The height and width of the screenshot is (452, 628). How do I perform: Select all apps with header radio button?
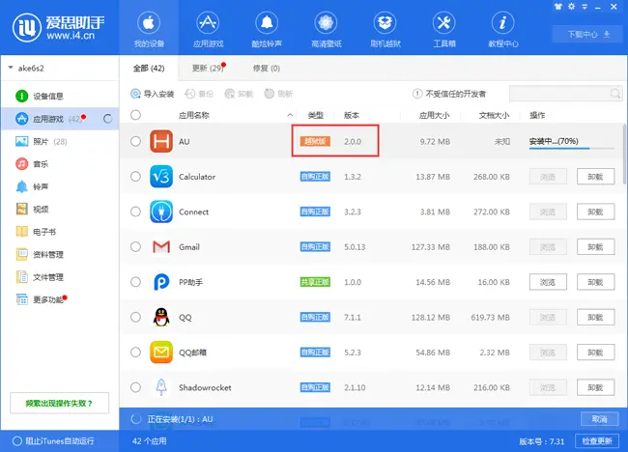pyautogui.click(x=136, y=115)
